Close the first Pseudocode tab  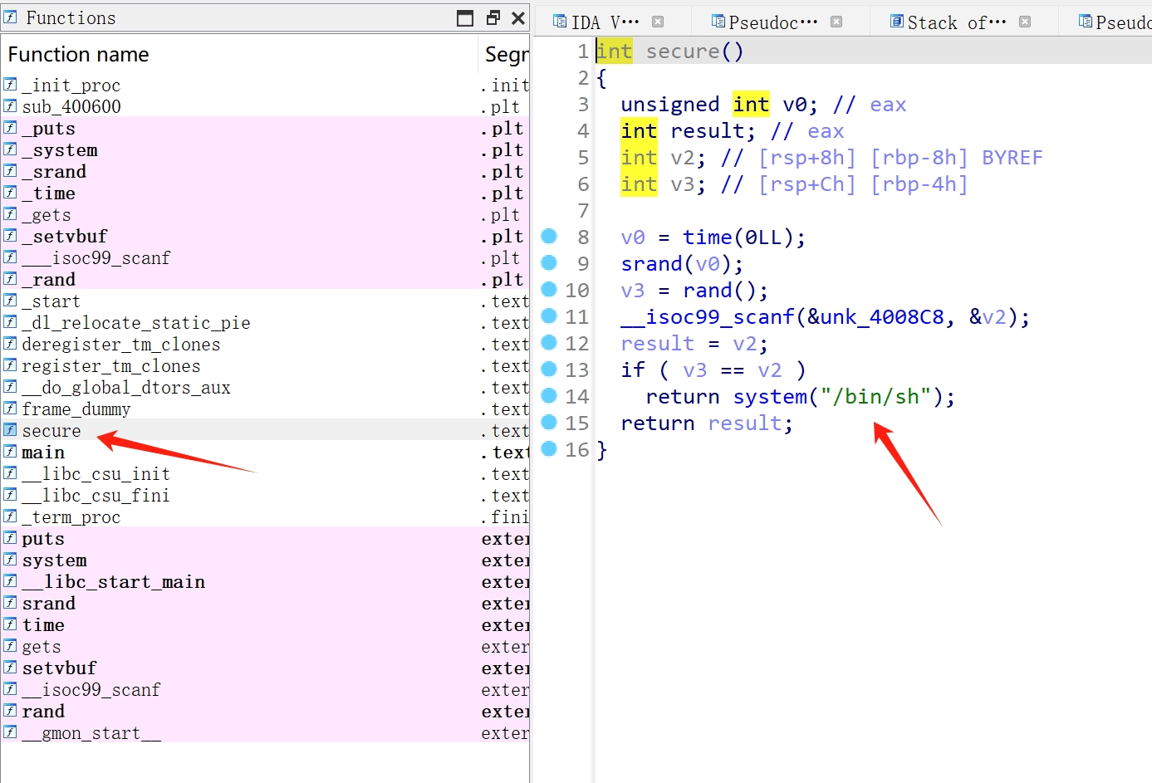(836, 22)
